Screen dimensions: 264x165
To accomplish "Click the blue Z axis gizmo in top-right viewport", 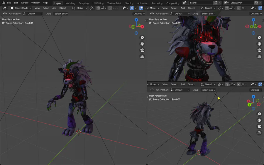I will [x=253, y=20].
